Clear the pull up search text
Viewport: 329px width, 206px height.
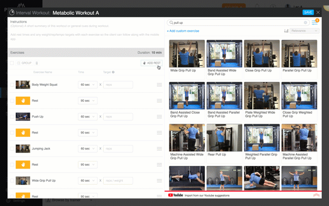click(305, 23)
